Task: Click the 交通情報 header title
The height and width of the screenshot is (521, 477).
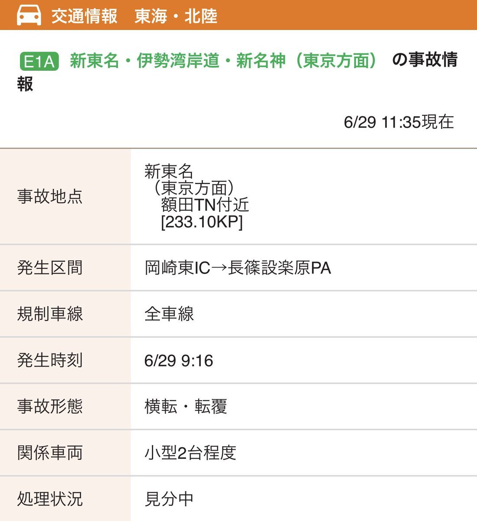Action: click(x=85, y=16)
